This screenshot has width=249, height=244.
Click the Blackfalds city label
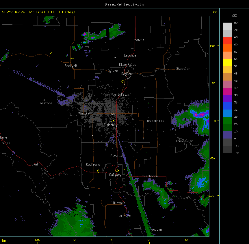[127, 65]
